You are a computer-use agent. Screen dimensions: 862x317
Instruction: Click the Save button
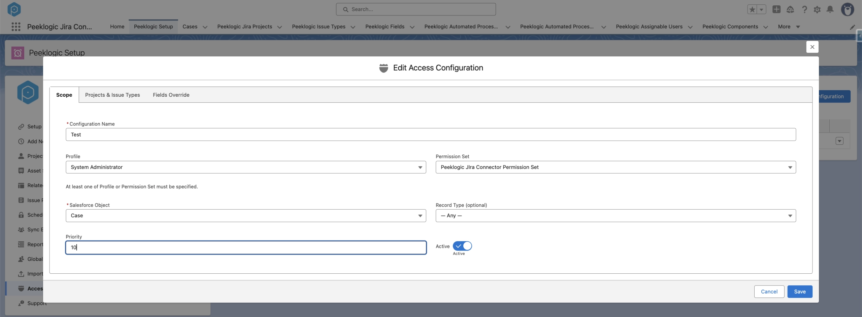coord(800,292)
